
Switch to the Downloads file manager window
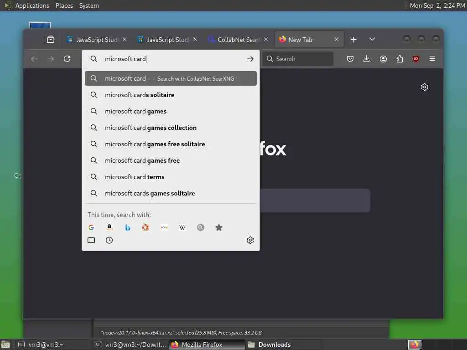(x=284, y=345)
